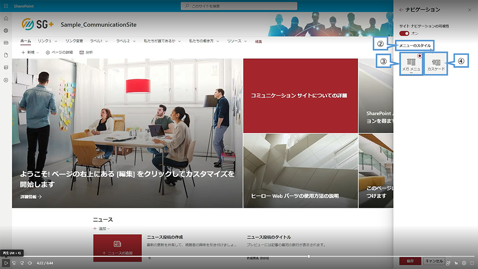478x269 pixels.
Task: Open コミュニケーション サイトについての詳細 hero tile
Action: point(301,96)
